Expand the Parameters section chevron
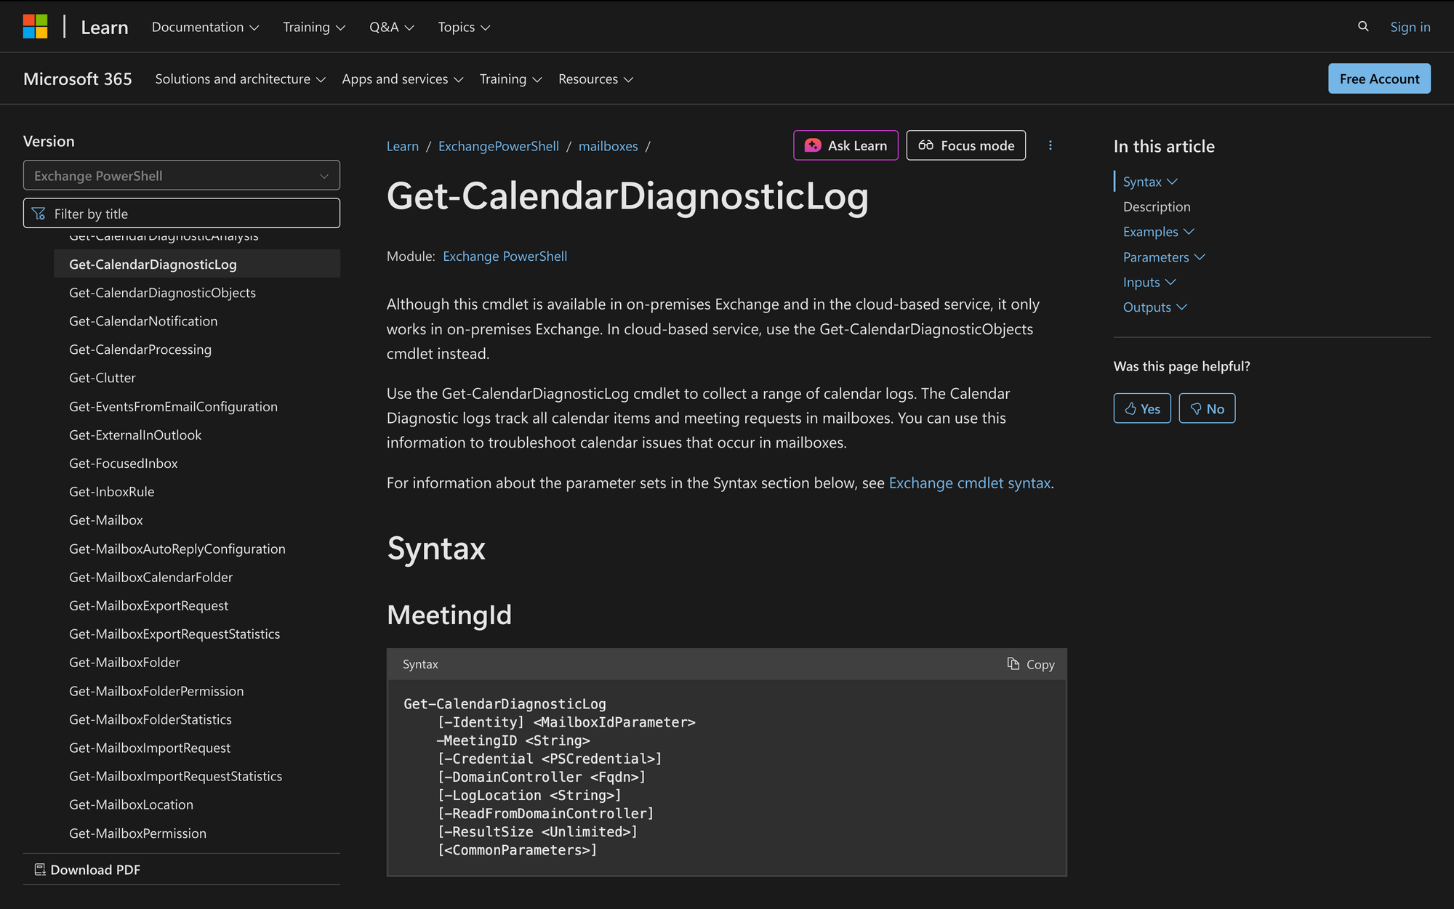 pos(1200,257)
